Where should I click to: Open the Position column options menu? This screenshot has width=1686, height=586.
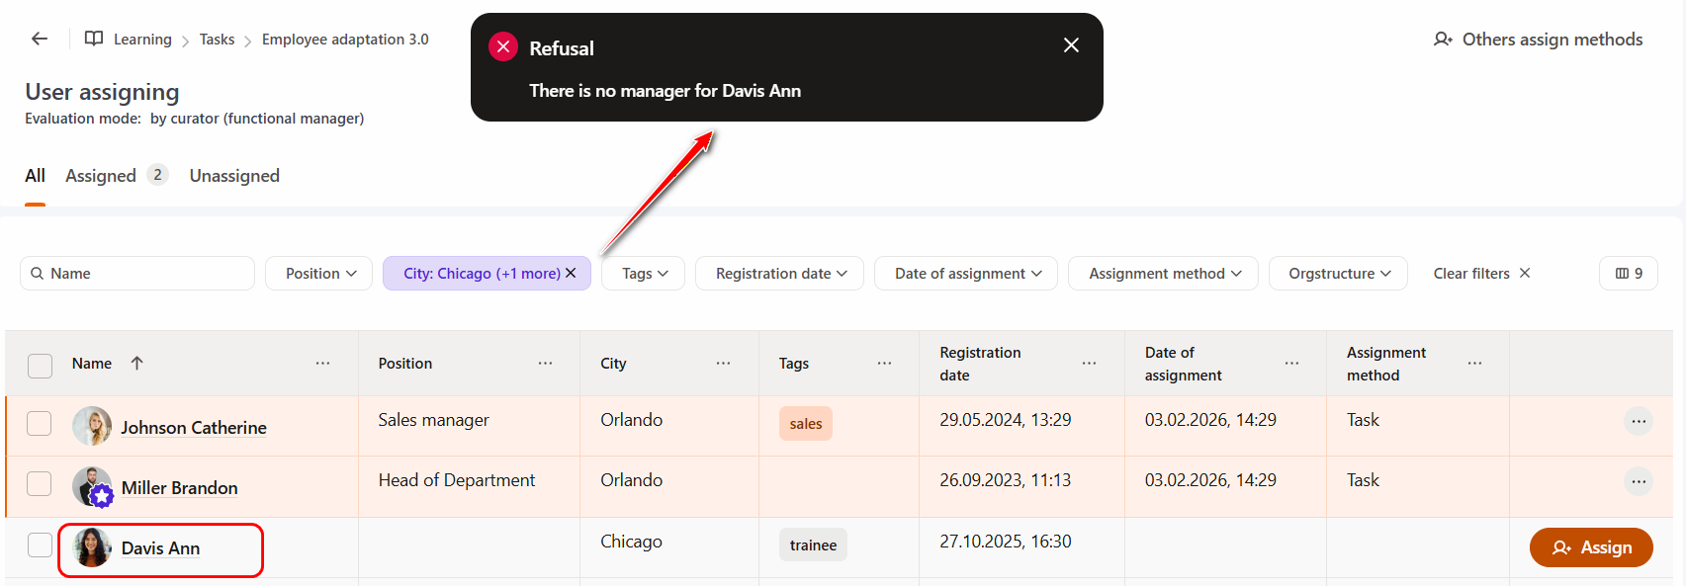point(545,364)
